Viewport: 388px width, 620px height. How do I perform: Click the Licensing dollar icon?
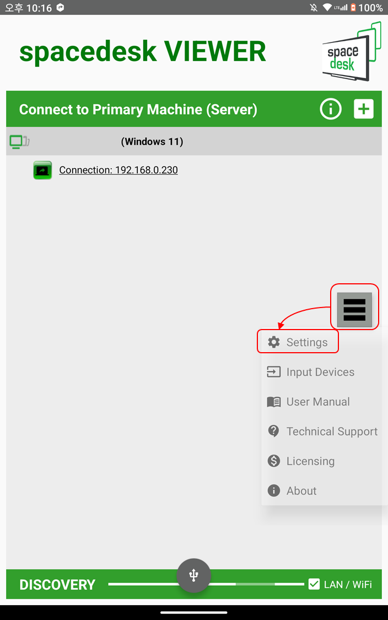[x=274, y=461]
